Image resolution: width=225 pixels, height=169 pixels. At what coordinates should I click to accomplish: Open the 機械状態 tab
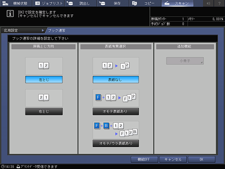tap(16, 3)
